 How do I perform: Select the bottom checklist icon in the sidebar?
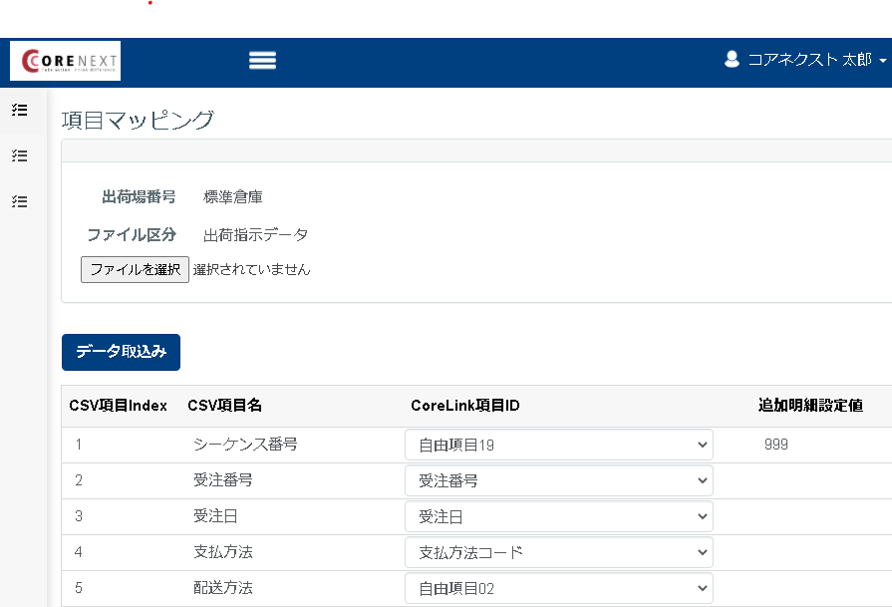click(x=18, y=201)
